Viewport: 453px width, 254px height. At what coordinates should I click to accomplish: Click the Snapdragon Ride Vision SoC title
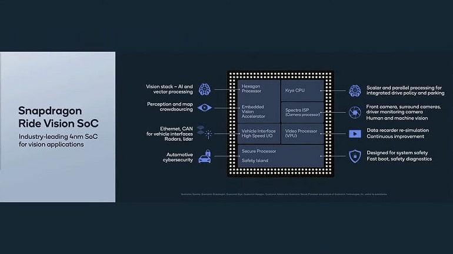click(x=58, y=117)
